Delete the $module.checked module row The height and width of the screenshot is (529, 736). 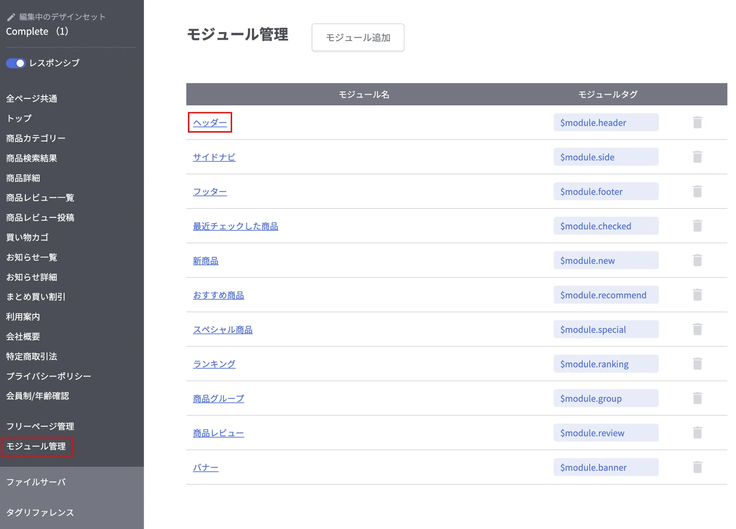697,226
